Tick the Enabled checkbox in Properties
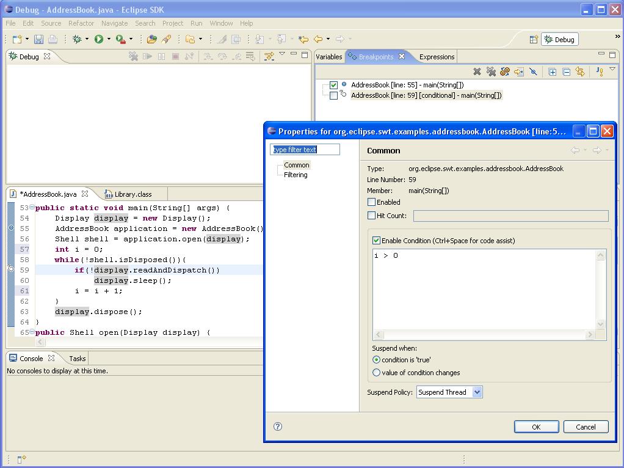The image size is (624, 468). [x=371, y=202]
